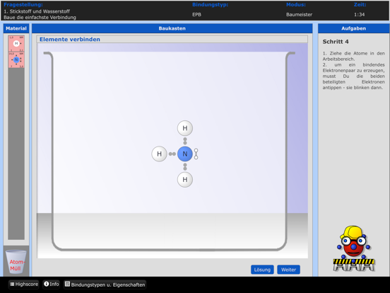Click the construction worker mascot
390x293 pixels.
coord(353,248)
